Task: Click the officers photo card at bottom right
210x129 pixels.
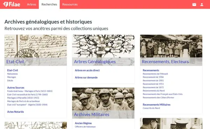Action: point(171,123)
